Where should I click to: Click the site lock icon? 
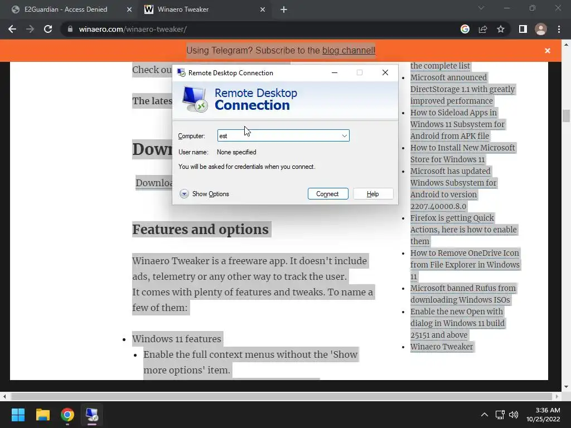pyautogui.click(x=70, y=29)
